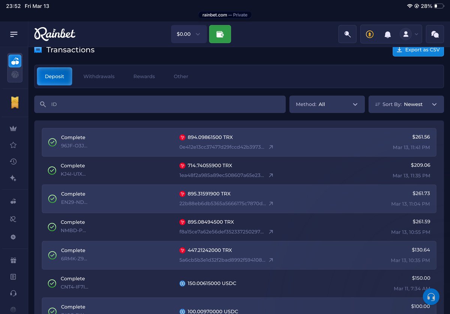The width and height of the screenshot is (450, 314).
Task: Expand the profile chevron next to avatar
Action: (x=416, y=34)
